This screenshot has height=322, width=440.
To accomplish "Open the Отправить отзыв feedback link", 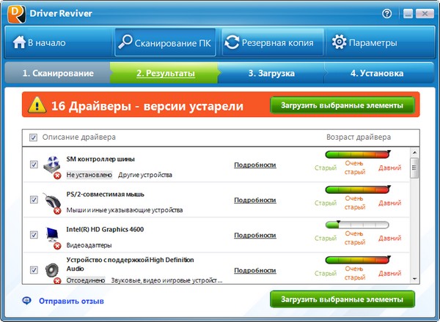I will tap(70, 301).
